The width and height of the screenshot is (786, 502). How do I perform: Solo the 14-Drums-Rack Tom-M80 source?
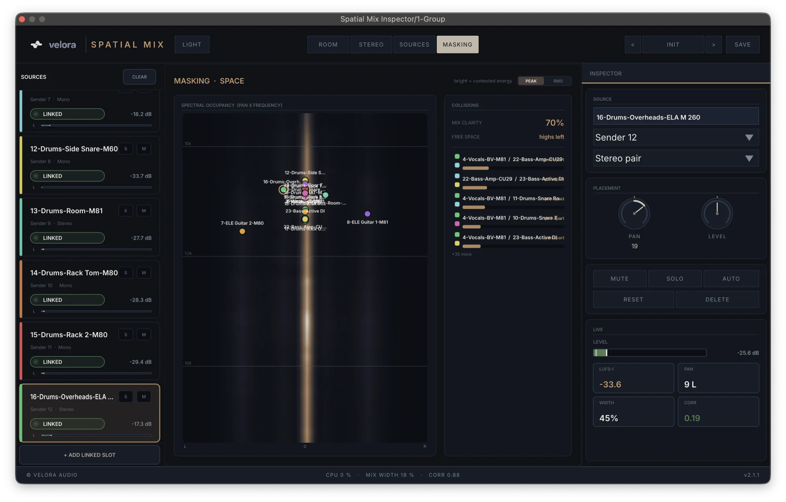pos(126,273)
